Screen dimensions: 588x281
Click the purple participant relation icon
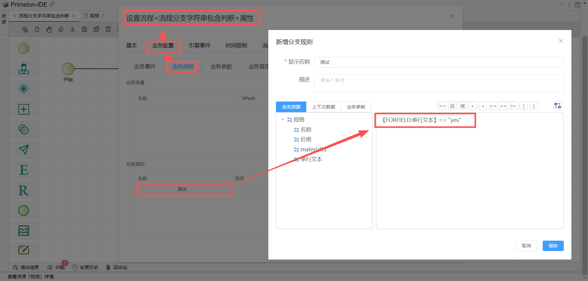(557, 106)
